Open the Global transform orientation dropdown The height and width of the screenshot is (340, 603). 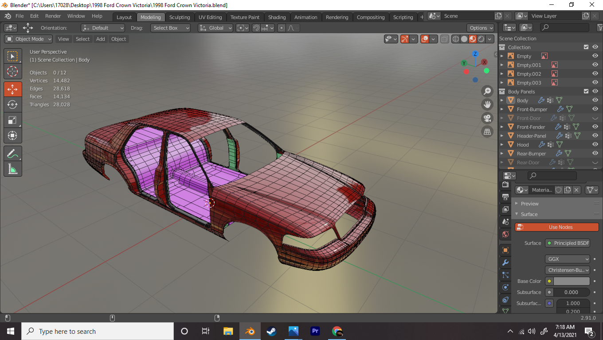click(x=215, y=28)
